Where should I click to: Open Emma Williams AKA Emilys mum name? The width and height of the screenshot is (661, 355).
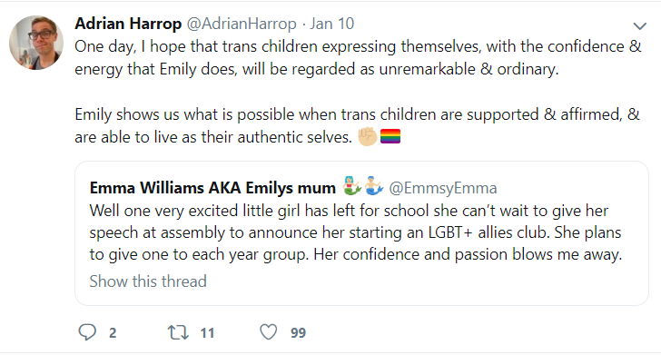tap(212, 188)
